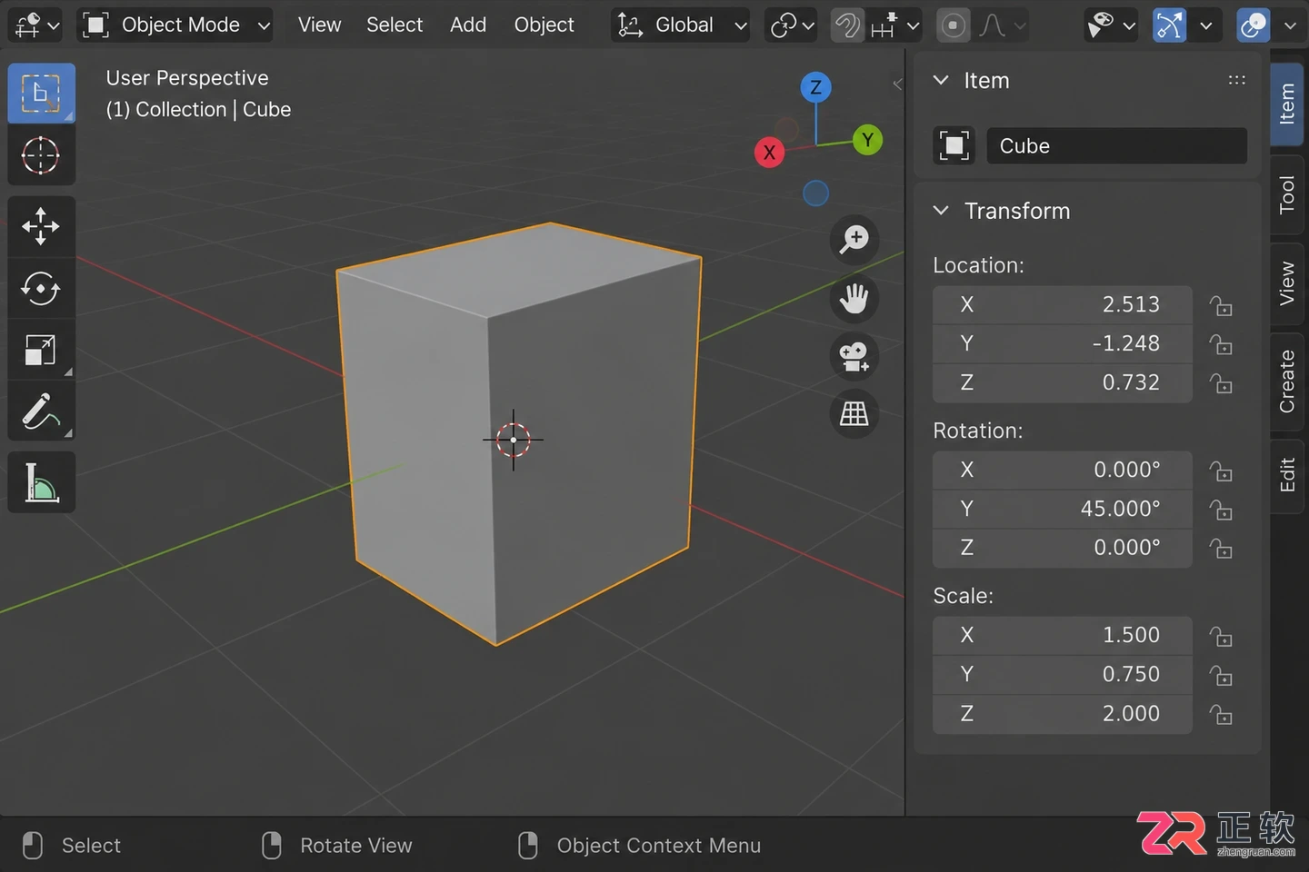
Task: Click the red X axis gizmo ball
Action: 769,152
